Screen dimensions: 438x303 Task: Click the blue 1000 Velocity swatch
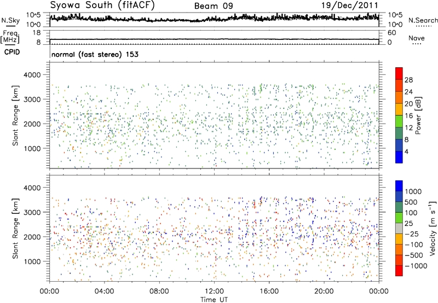click(399, 186)
